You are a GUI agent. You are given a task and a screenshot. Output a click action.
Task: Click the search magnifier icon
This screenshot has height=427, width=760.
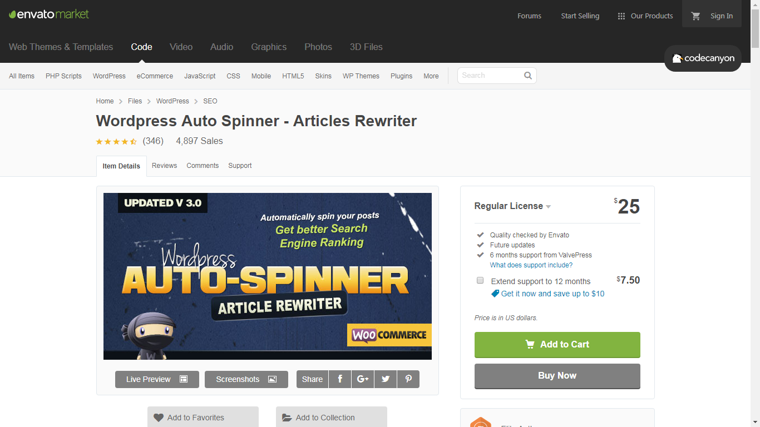[x=528, y=76]
